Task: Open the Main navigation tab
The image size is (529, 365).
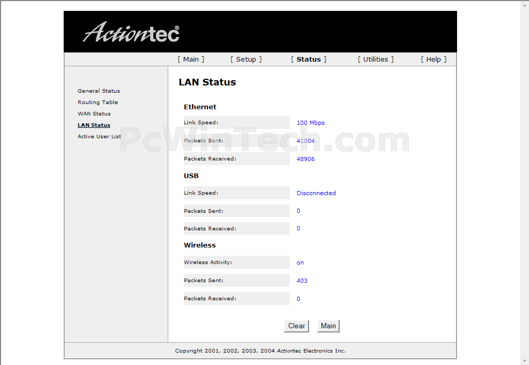Action: (191, 60)
